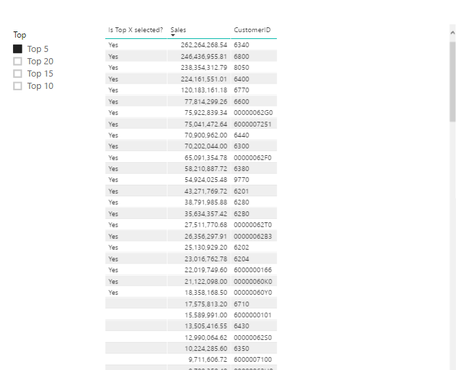Viewport: 471px width, 370px height.
Task: Click the Is Top X selected? header
Action: (x=135, y=30)
